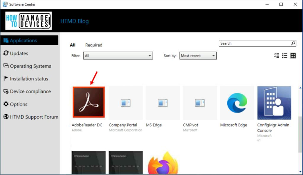The image size is (303, 175).
Task: Go to Options section label
Action: (19, 104)
